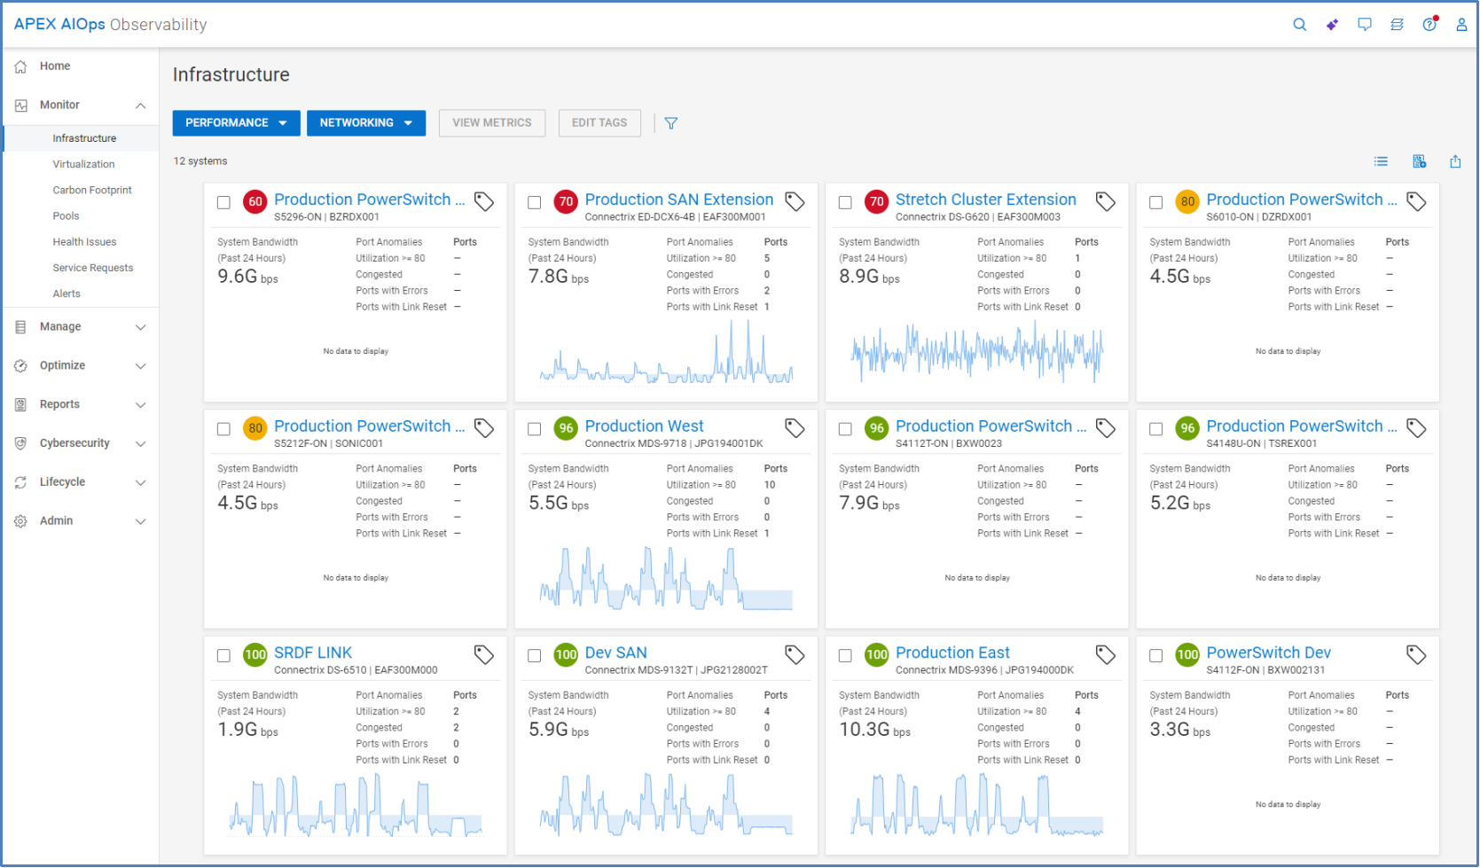
Task: Open the search icon in the header
Action: pos(1299,25)
